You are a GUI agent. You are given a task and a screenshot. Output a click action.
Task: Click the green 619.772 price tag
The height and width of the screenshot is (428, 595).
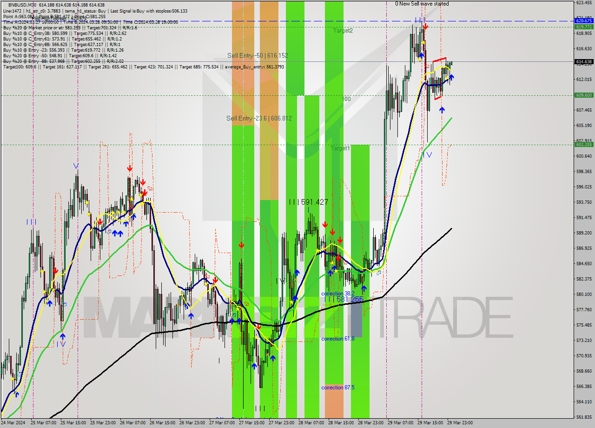(x=584, y=27)
